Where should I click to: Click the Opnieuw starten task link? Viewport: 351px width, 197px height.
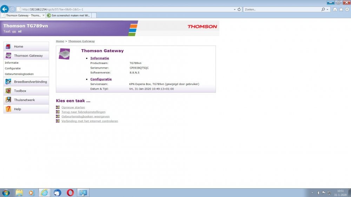[x=73, y=107]
